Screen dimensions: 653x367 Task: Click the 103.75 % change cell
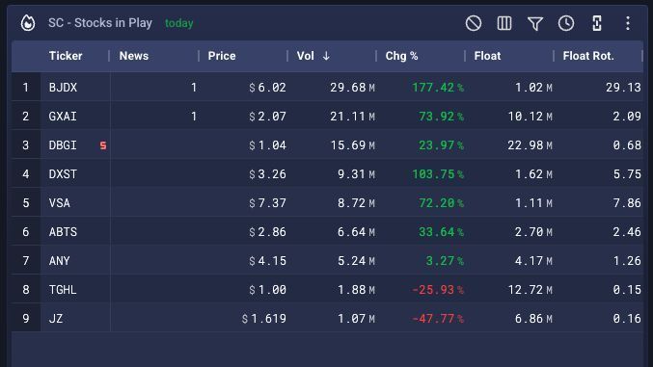click(x=438, y=174)
